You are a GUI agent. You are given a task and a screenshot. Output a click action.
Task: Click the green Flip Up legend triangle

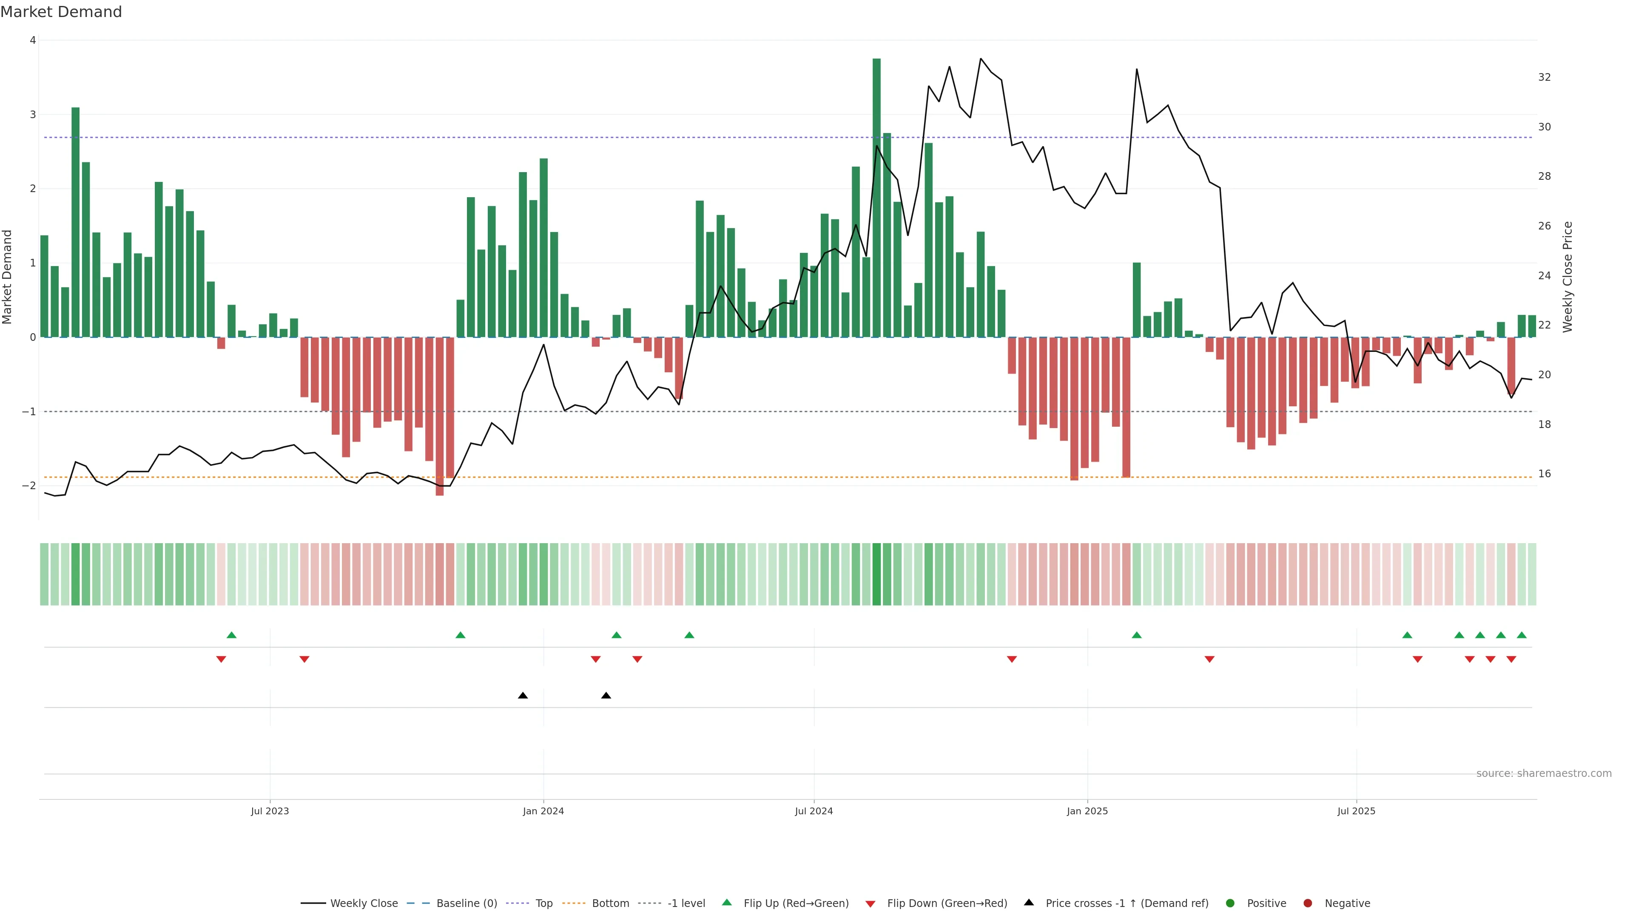[726, 902]
